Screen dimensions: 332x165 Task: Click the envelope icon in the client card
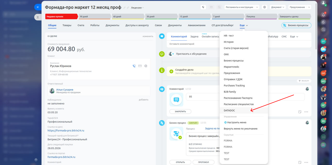coord(140,66)
